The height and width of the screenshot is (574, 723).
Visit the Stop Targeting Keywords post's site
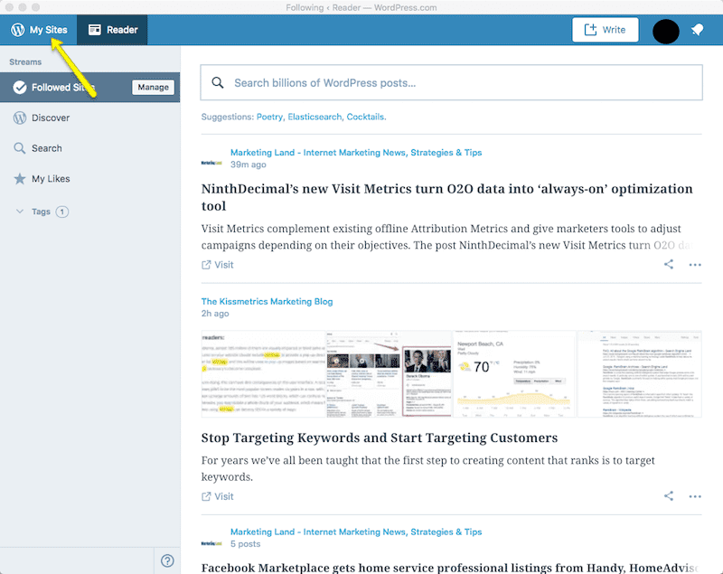coord(218,496)
